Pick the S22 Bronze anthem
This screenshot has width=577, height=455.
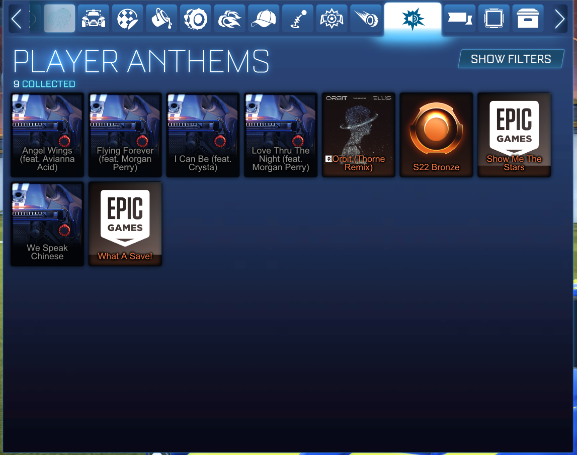coord(436,135)
